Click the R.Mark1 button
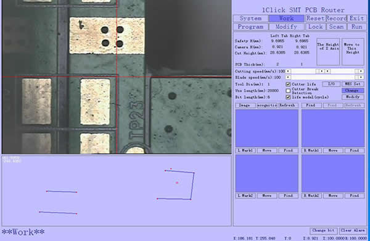 coord(311,150)
